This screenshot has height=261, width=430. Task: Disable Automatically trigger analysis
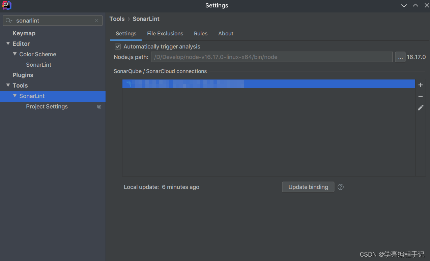click(x=118, y=46)
